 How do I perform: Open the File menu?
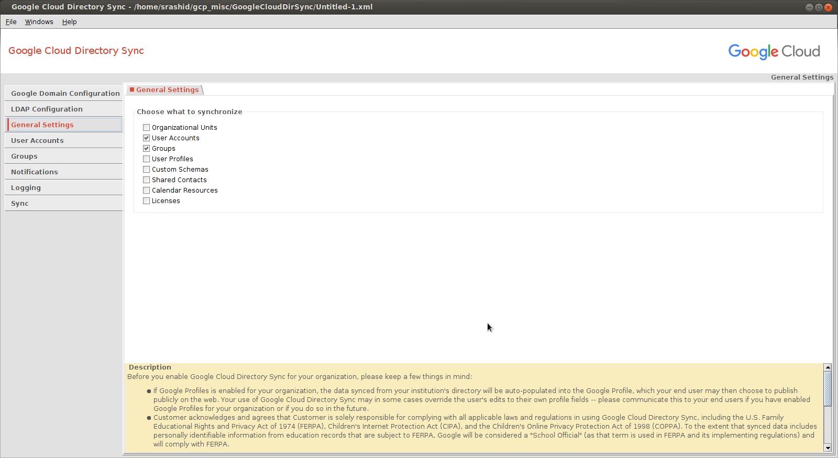tap(11, 21)
